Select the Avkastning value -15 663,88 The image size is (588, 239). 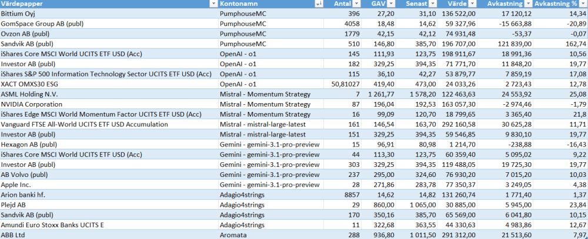(x=505, y=23)
